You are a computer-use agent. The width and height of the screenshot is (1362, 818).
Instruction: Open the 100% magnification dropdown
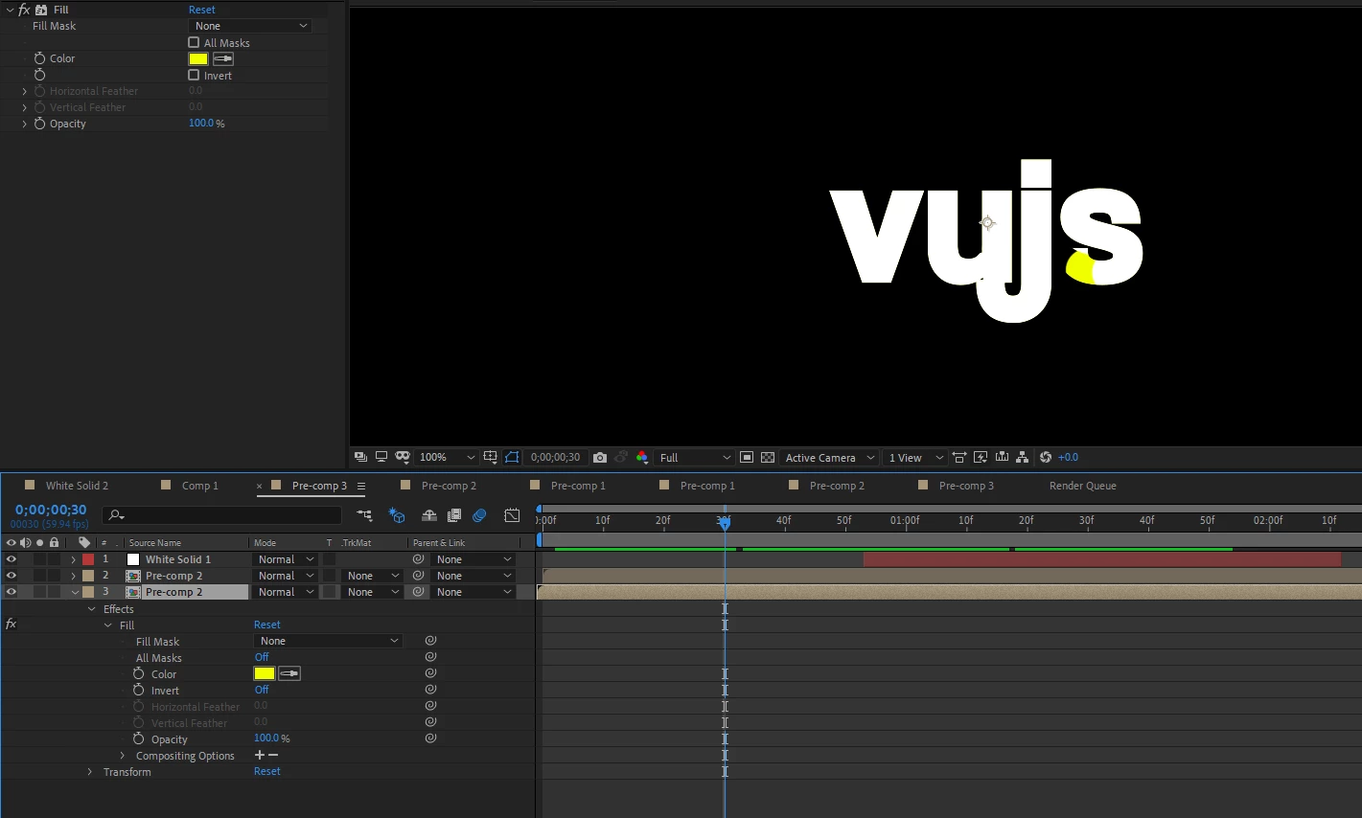pos(447,457)
